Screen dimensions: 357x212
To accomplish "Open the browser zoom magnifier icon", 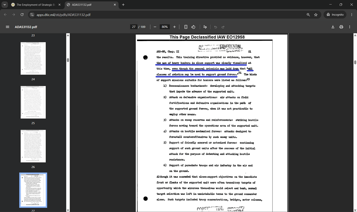I will tap(308, 15).
